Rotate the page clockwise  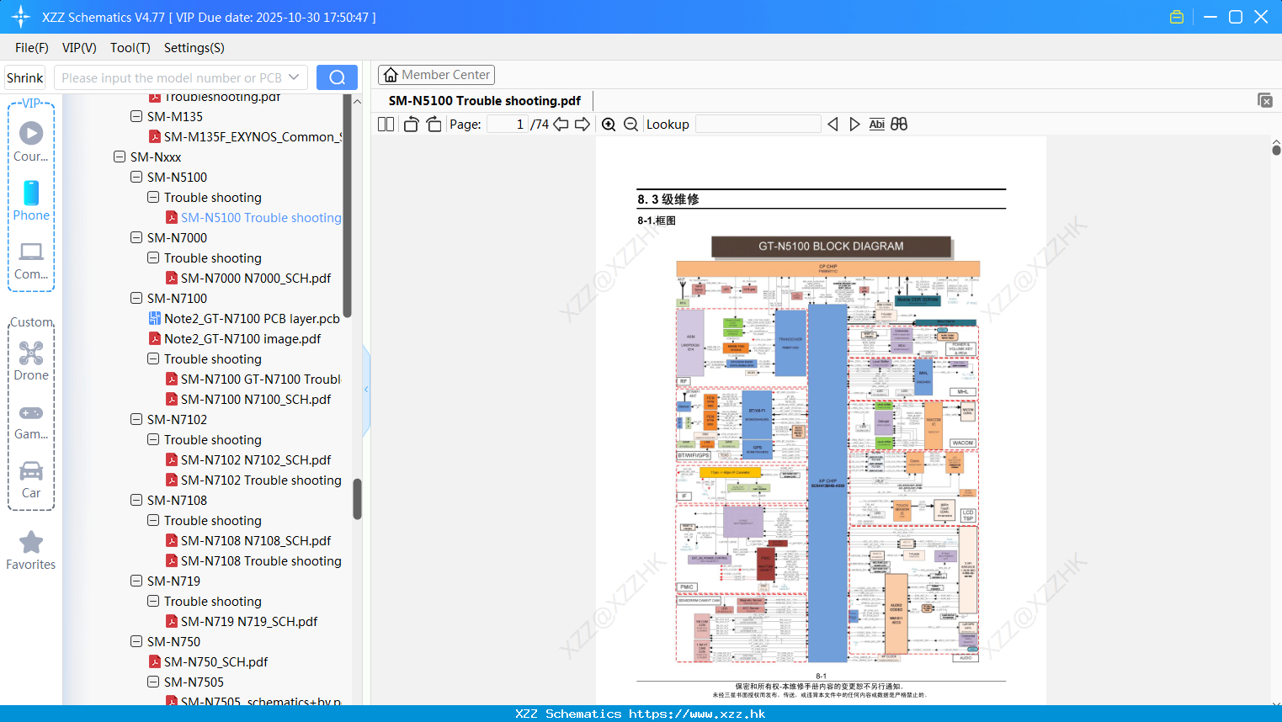click(x=434, y=125)
